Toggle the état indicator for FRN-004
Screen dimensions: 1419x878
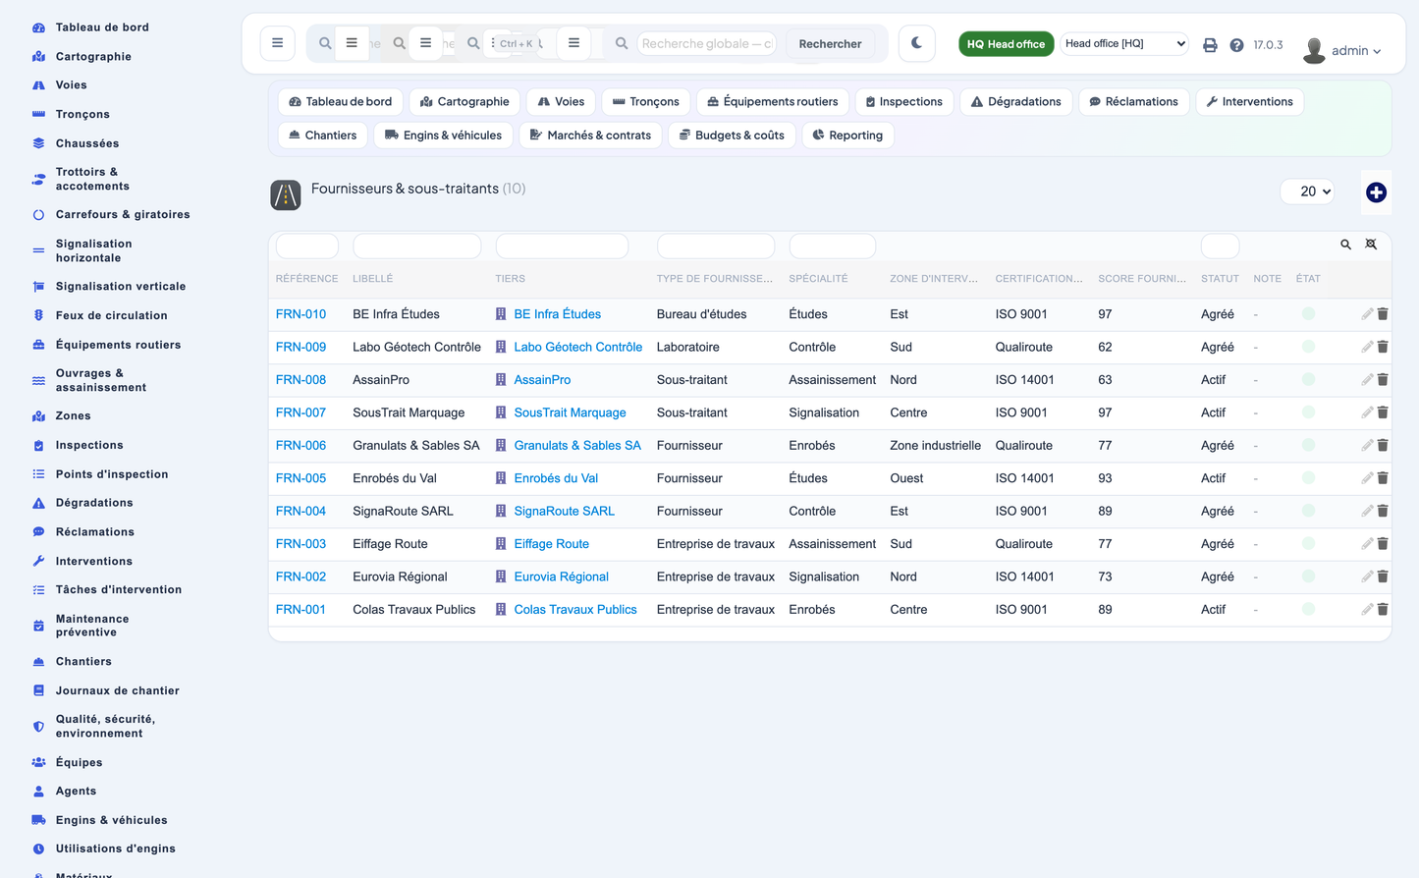click(1308, 511)
